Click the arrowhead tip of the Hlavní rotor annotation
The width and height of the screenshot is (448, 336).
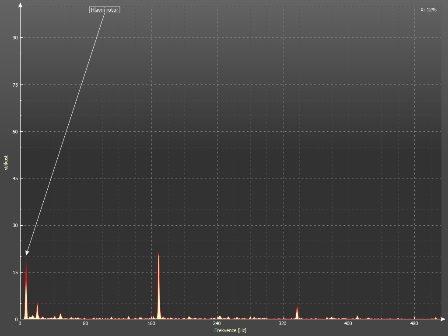[x=26, y=255]
